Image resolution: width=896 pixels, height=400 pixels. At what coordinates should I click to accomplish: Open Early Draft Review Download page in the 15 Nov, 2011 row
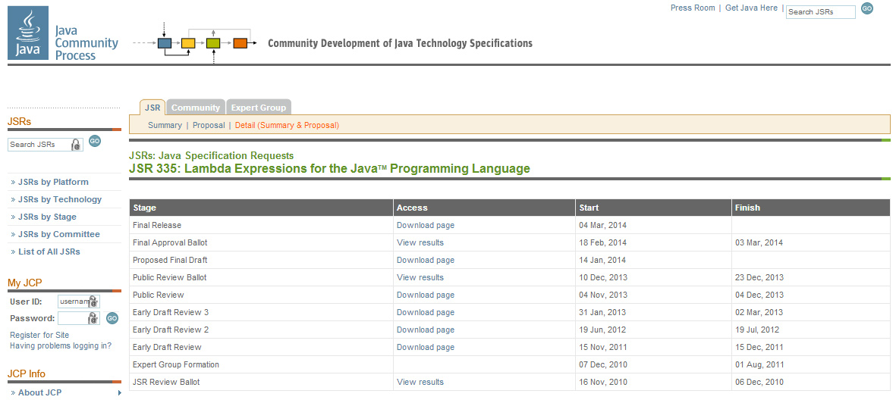[426, 347]
